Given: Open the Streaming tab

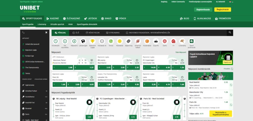Looking at the screenshot, I should click(x=113, y=33).
